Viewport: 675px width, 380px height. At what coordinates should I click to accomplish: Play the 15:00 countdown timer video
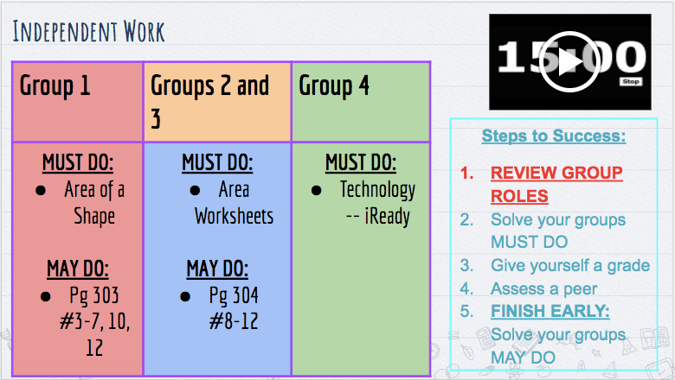[568, 61]
